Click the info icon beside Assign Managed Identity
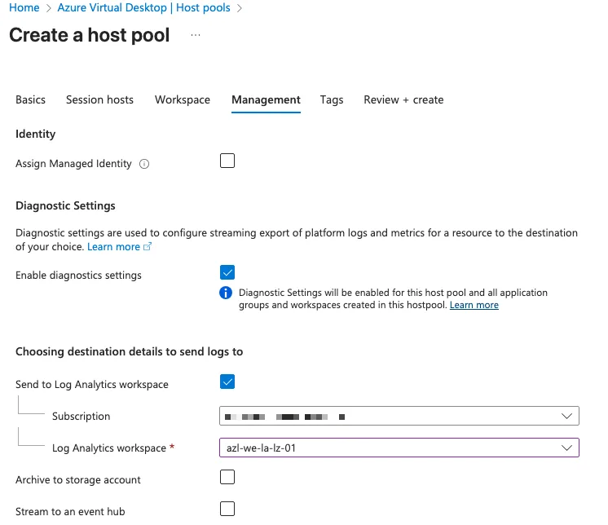This screenshot has width=608, height=525. pyautogui.click(x=144, y=164)
